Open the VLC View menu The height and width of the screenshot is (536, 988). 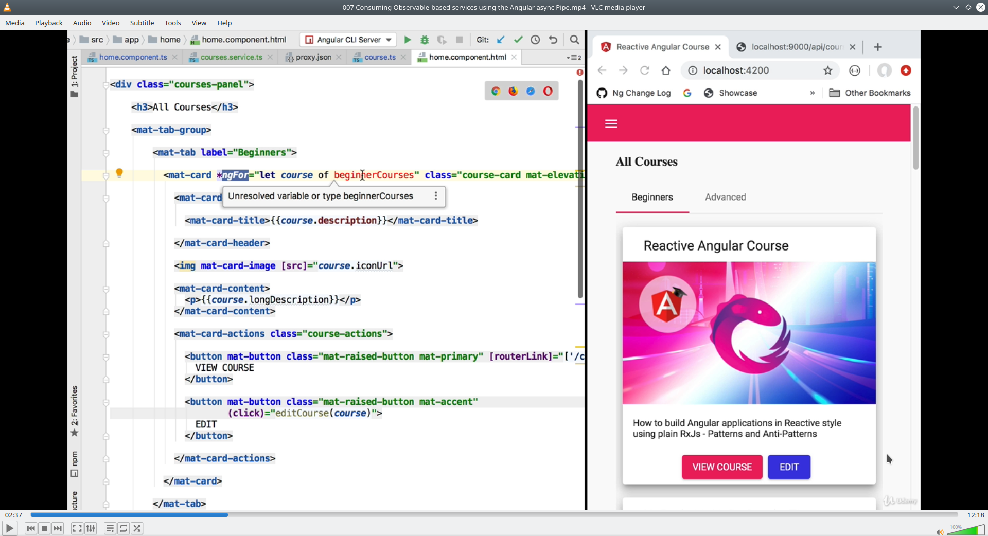pos(199,23)
